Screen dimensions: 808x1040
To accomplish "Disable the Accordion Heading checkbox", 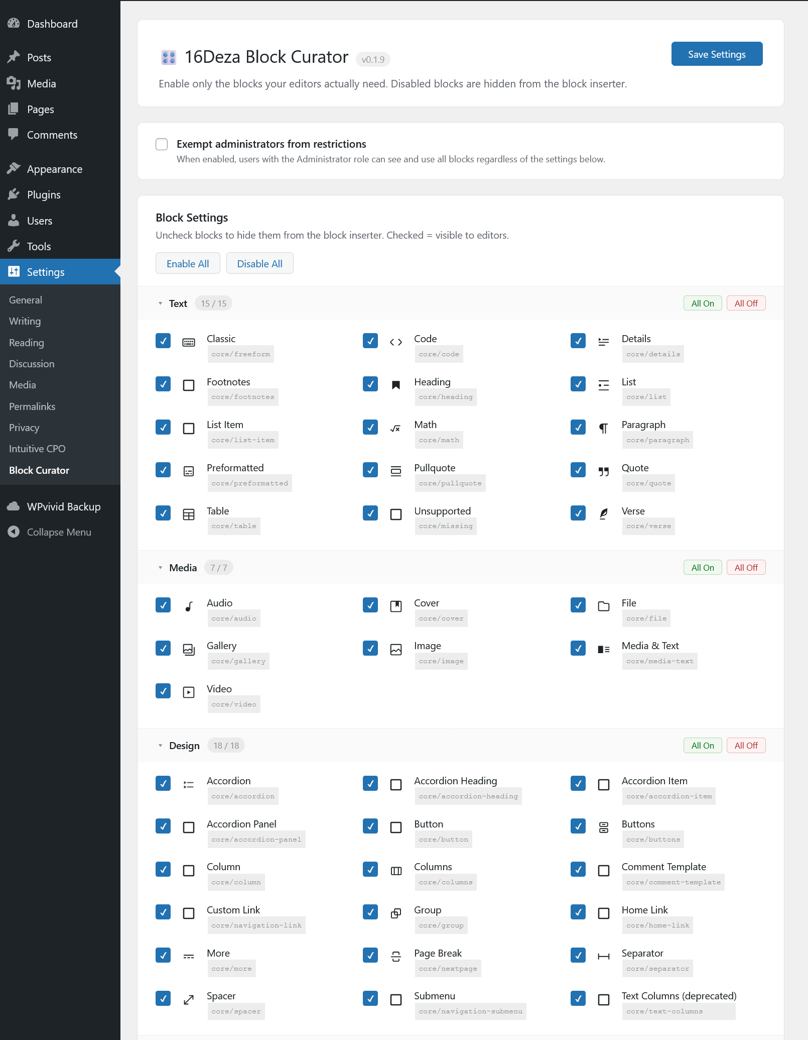I will pos(370,783).
